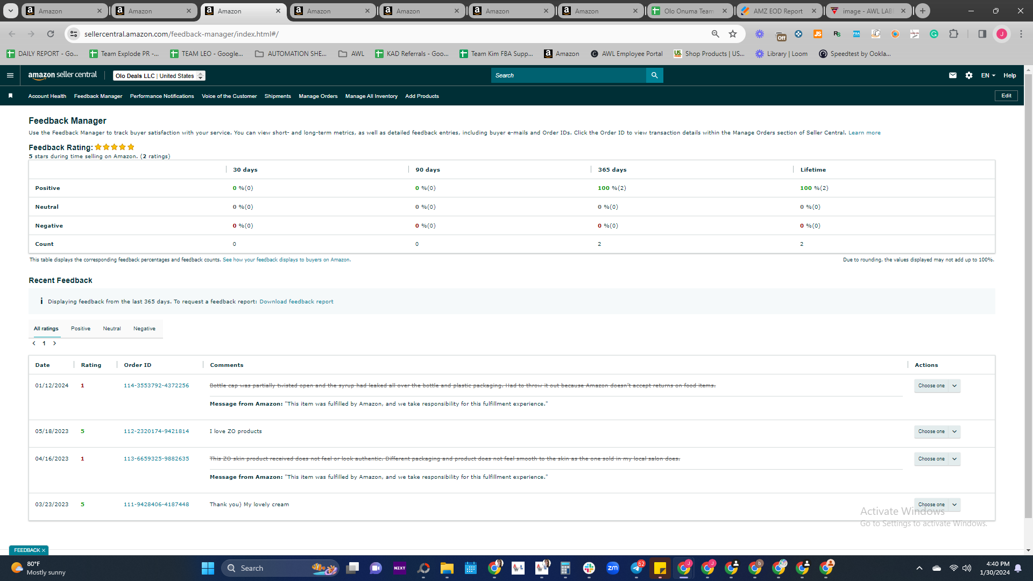Toggle the Chrome side panel icon
This screenshot has height=581, width=1033.
point(982,34)
